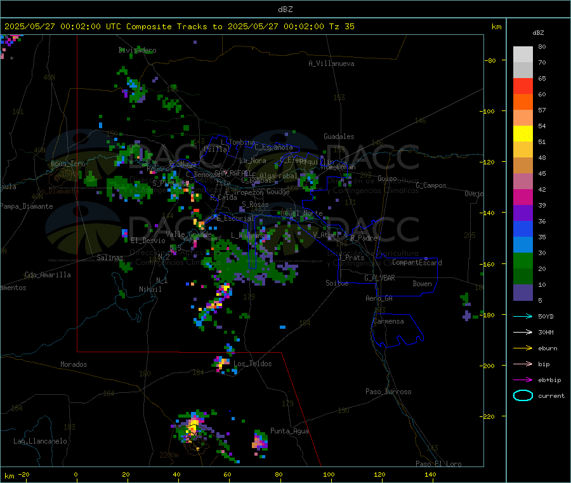
Task: Click the 'Pampa_Diamante' map label
Action: pos(26,206)
